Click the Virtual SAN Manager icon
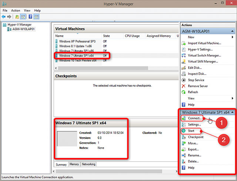 184,62
